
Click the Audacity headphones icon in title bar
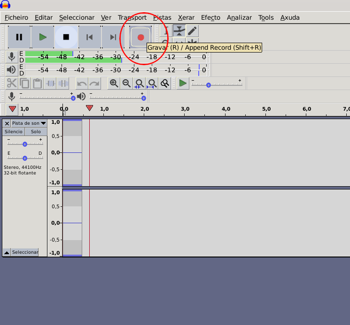tap(5, 4)
